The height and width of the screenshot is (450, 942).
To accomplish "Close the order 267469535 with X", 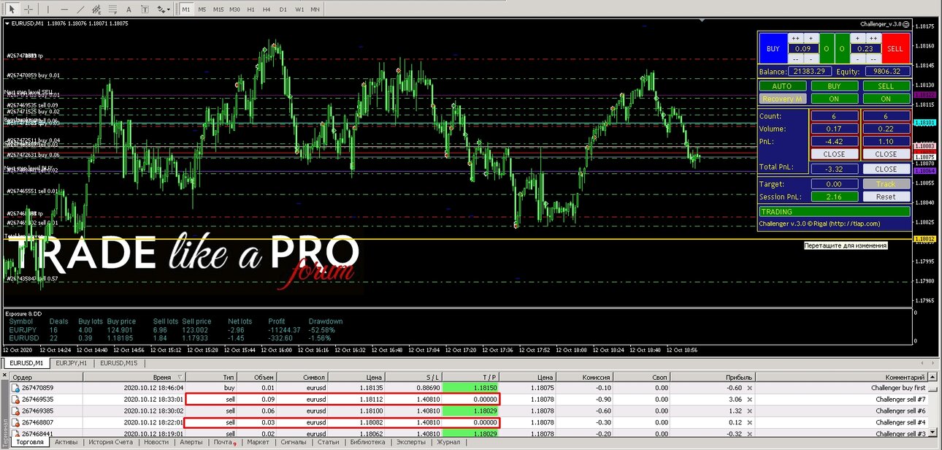I will click(x=749, y=400).
